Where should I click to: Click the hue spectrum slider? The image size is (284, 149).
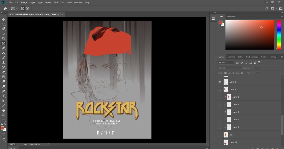coord(279,35)
